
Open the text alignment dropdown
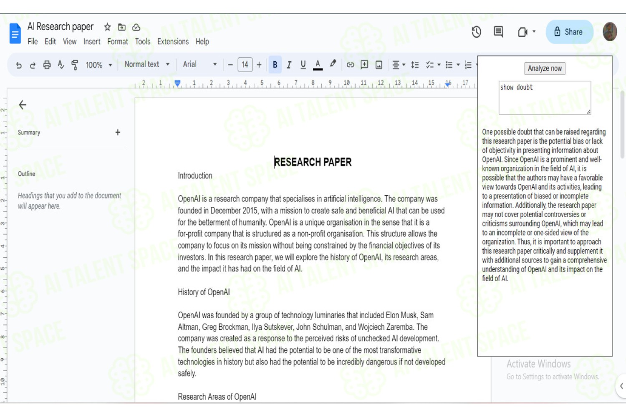pos(399,65)
